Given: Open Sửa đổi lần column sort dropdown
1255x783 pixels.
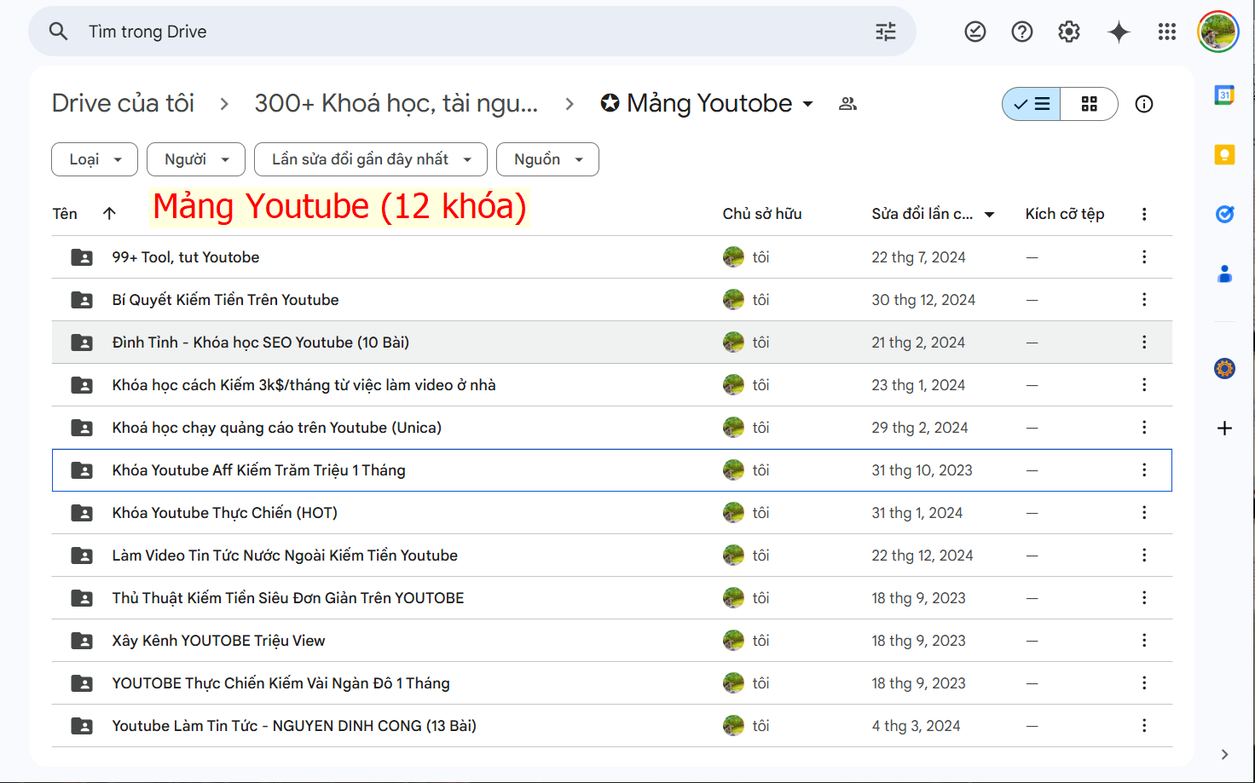Looking at the screenshot, I should pos(989,215).
